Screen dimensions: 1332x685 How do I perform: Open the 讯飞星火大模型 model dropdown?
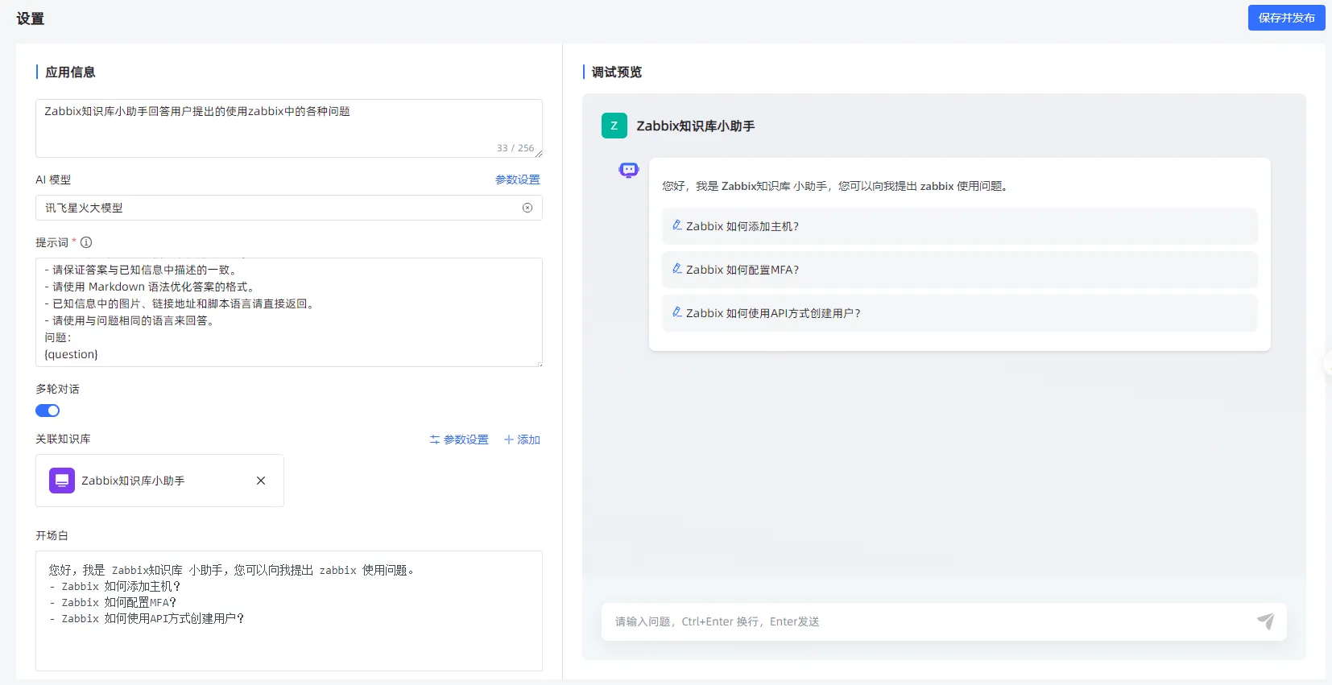click(x=289, y=208)
